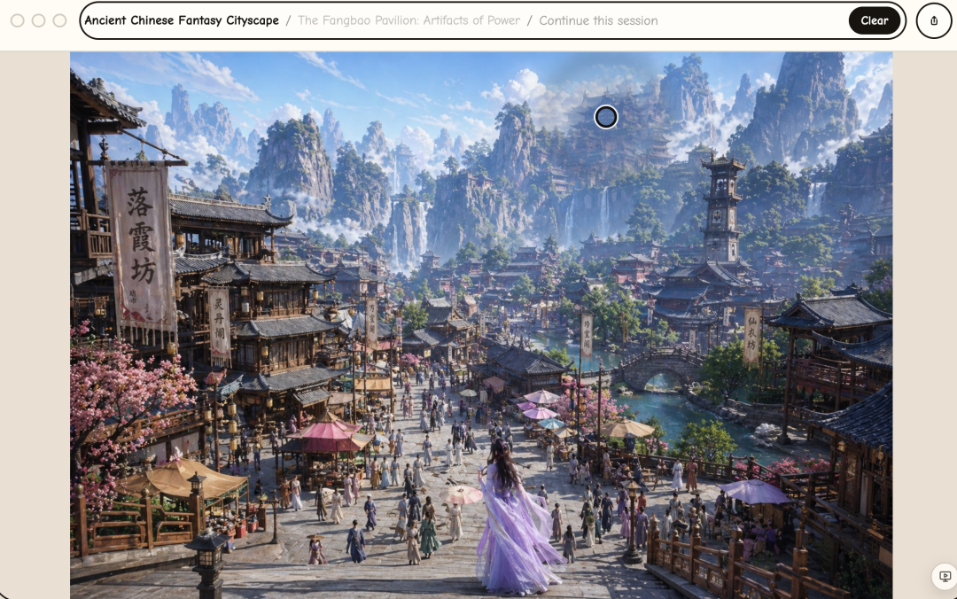Screen dimensions: 957x599
Task: Clear the current session with Clear button
Action: click(874, 20)
